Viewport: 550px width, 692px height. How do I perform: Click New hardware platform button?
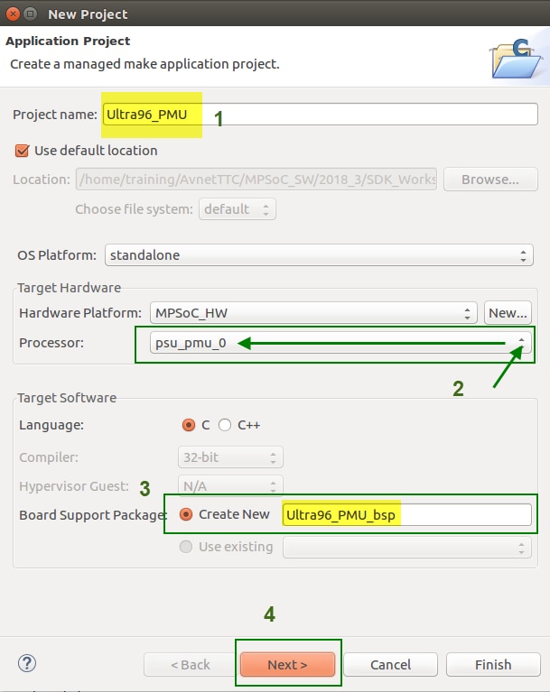click(507, 313)
